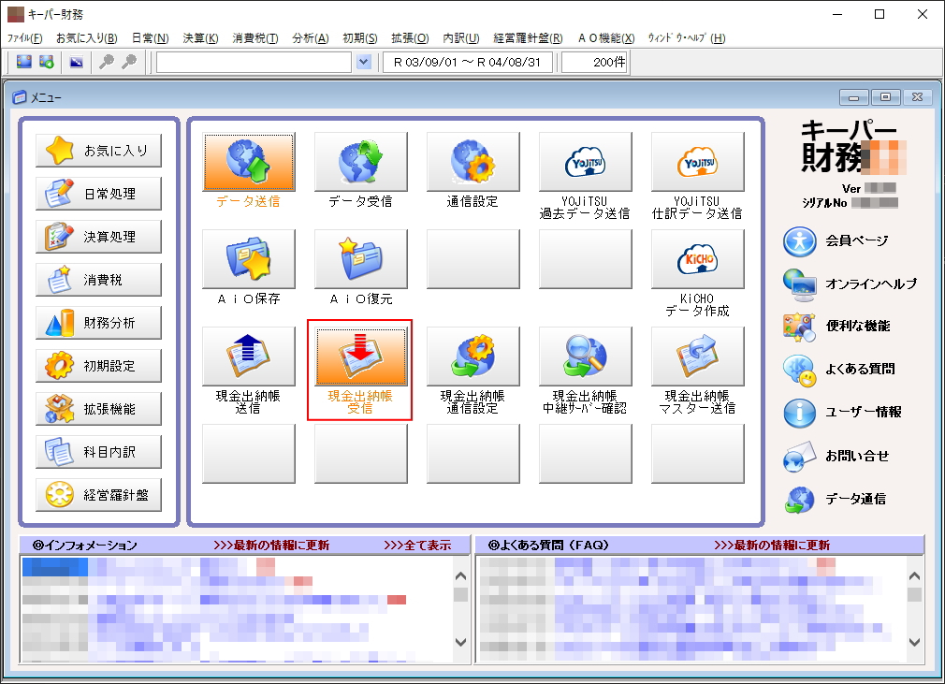945x684 pixels.
Task: Open the 決算(K) menu
Action: tap(200, 38)
